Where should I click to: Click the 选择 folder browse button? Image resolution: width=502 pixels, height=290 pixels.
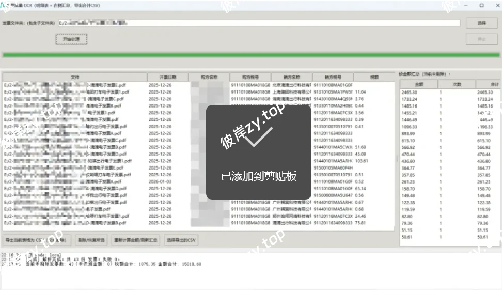click(x=481, y=23)
